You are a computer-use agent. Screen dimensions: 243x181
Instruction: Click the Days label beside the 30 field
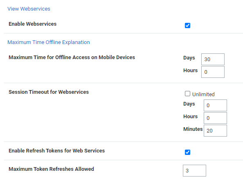tap(189, 58)
